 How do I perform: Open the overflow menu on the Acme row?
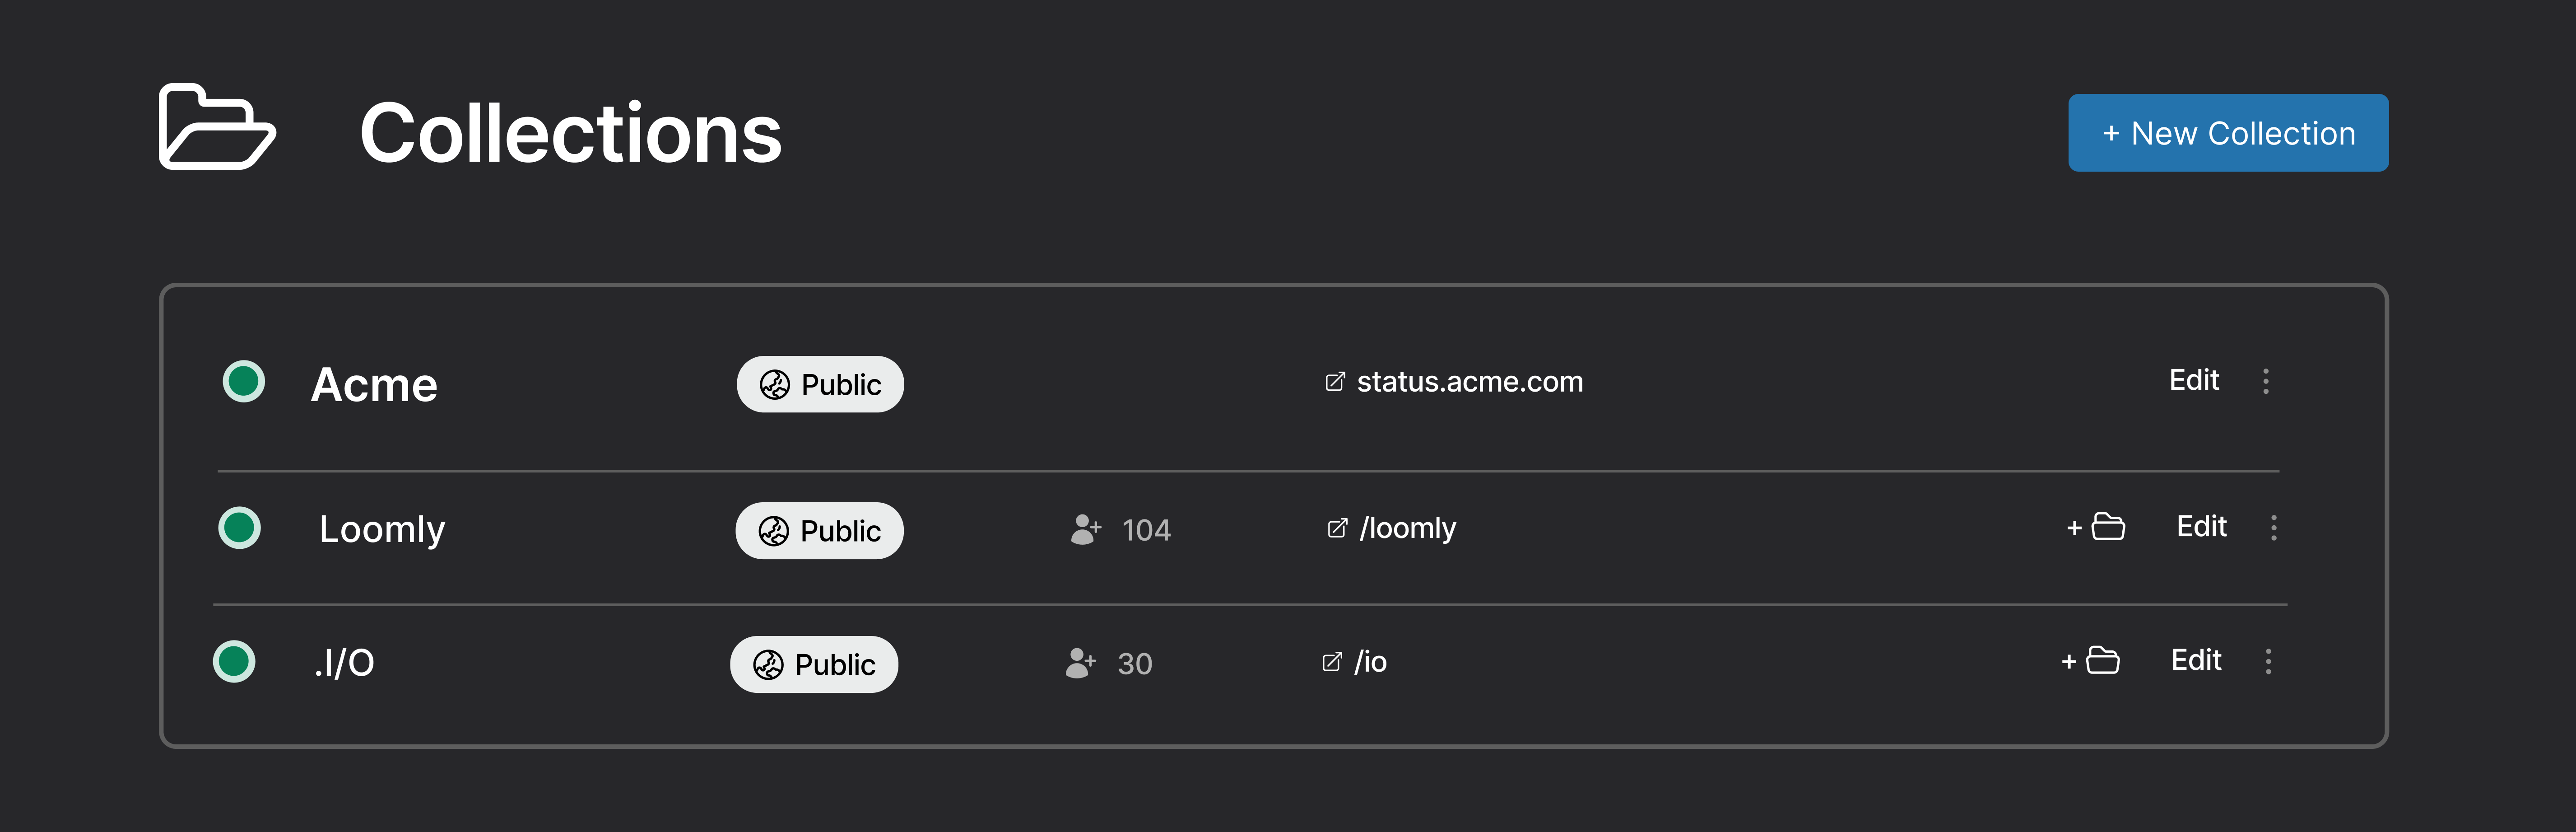pos(2266,381)
